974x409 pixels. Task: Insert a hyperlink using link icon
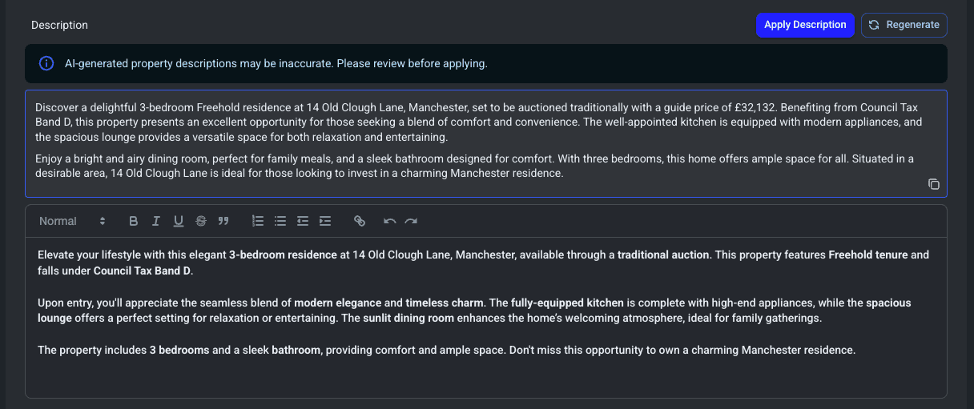tap(360, 221)
